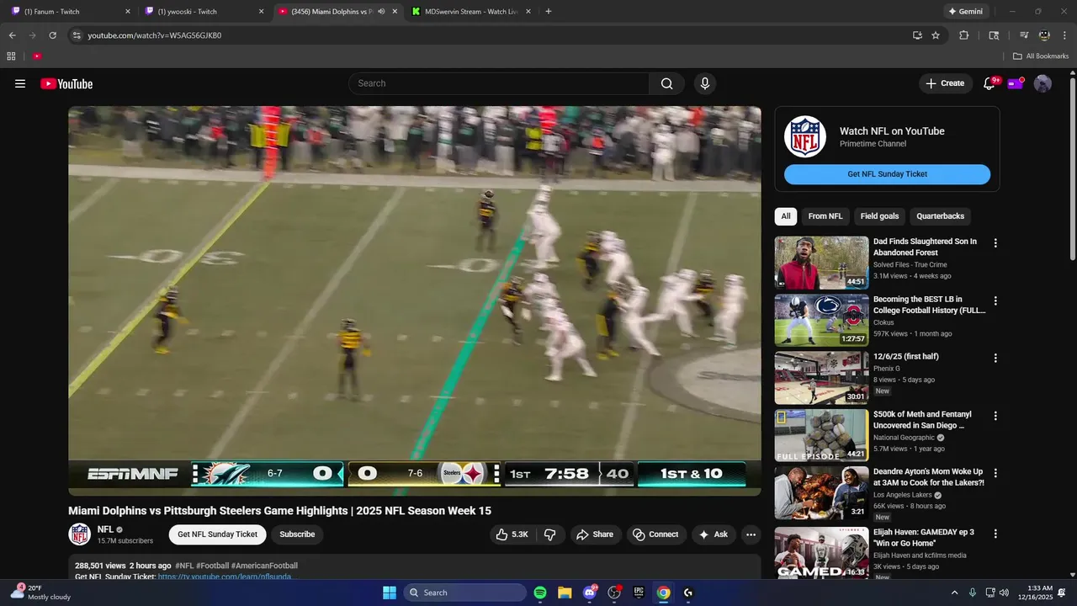Share the video

pos(596,534)
